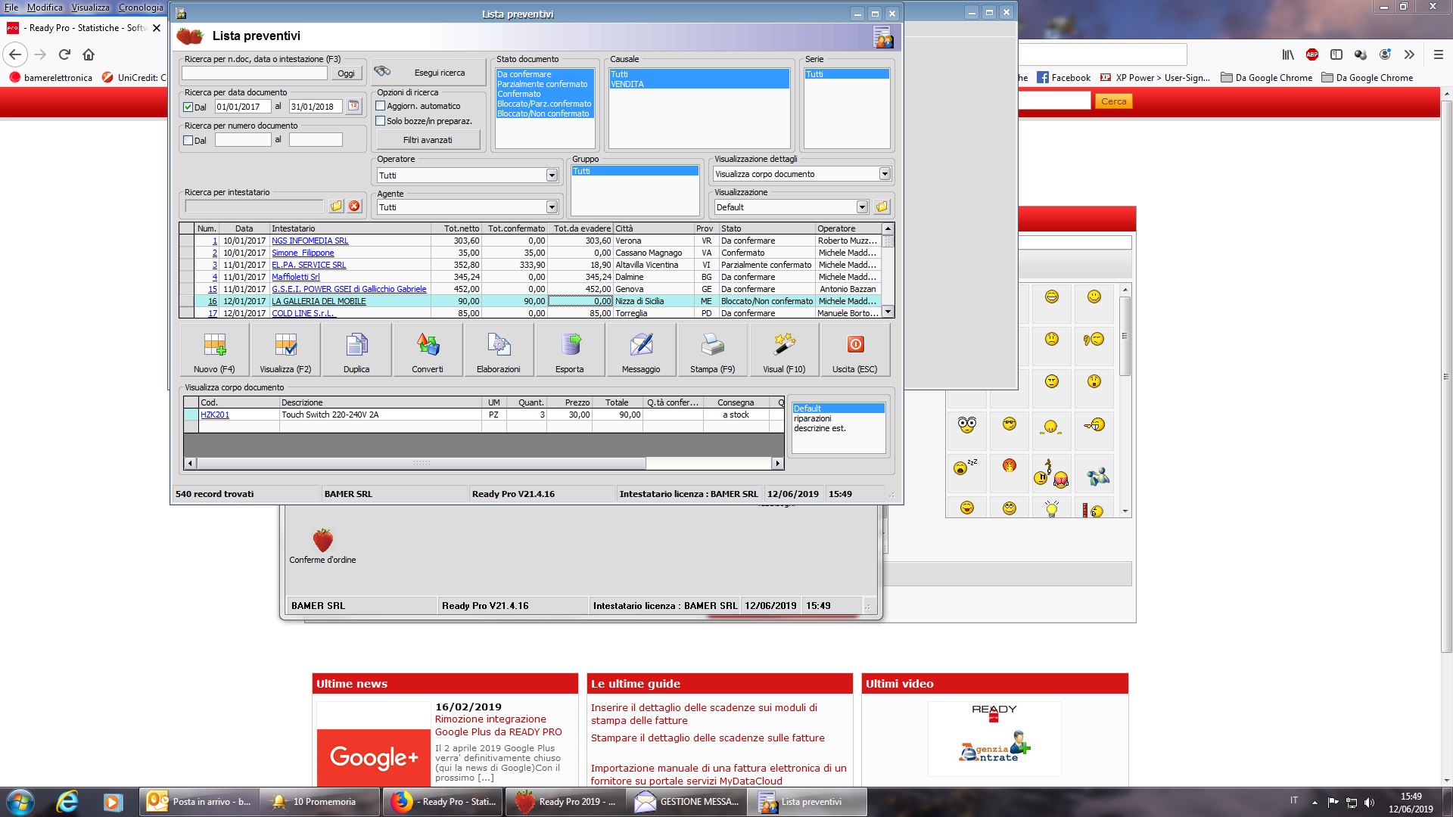Uncheck the Dal date filter checkbox
The height and width of the screenshot is (817, 1453).
pyautogui.click(x=188, y=107)
